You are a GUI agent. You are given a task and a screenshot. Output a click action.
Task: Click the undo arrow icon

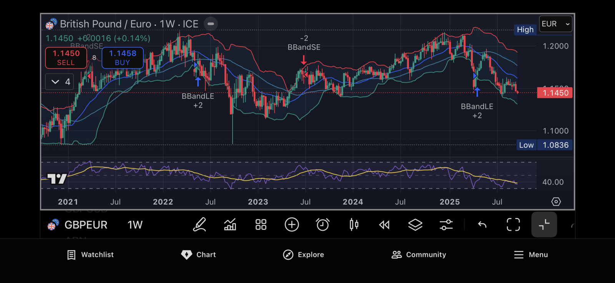click(x=482, y=225)
